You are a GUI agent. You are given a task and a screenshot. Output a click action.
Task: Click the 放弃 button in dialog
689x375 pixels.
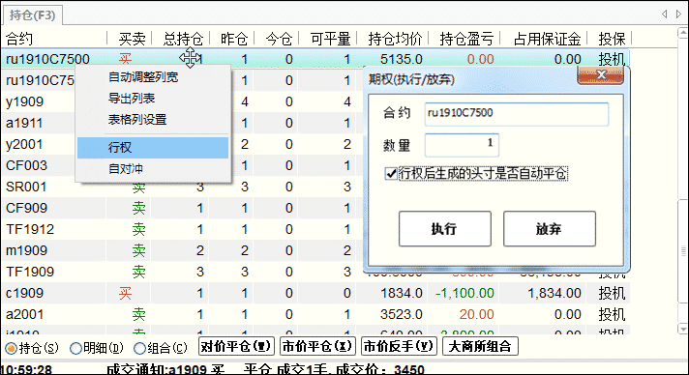pyautogui.click(x=550, y=229)
